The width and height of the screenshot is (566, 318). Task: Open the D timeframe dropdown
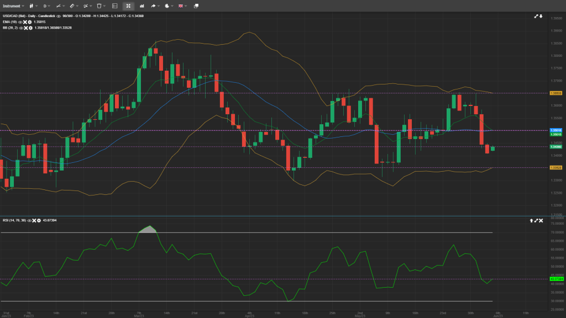(x=46, y=6)
